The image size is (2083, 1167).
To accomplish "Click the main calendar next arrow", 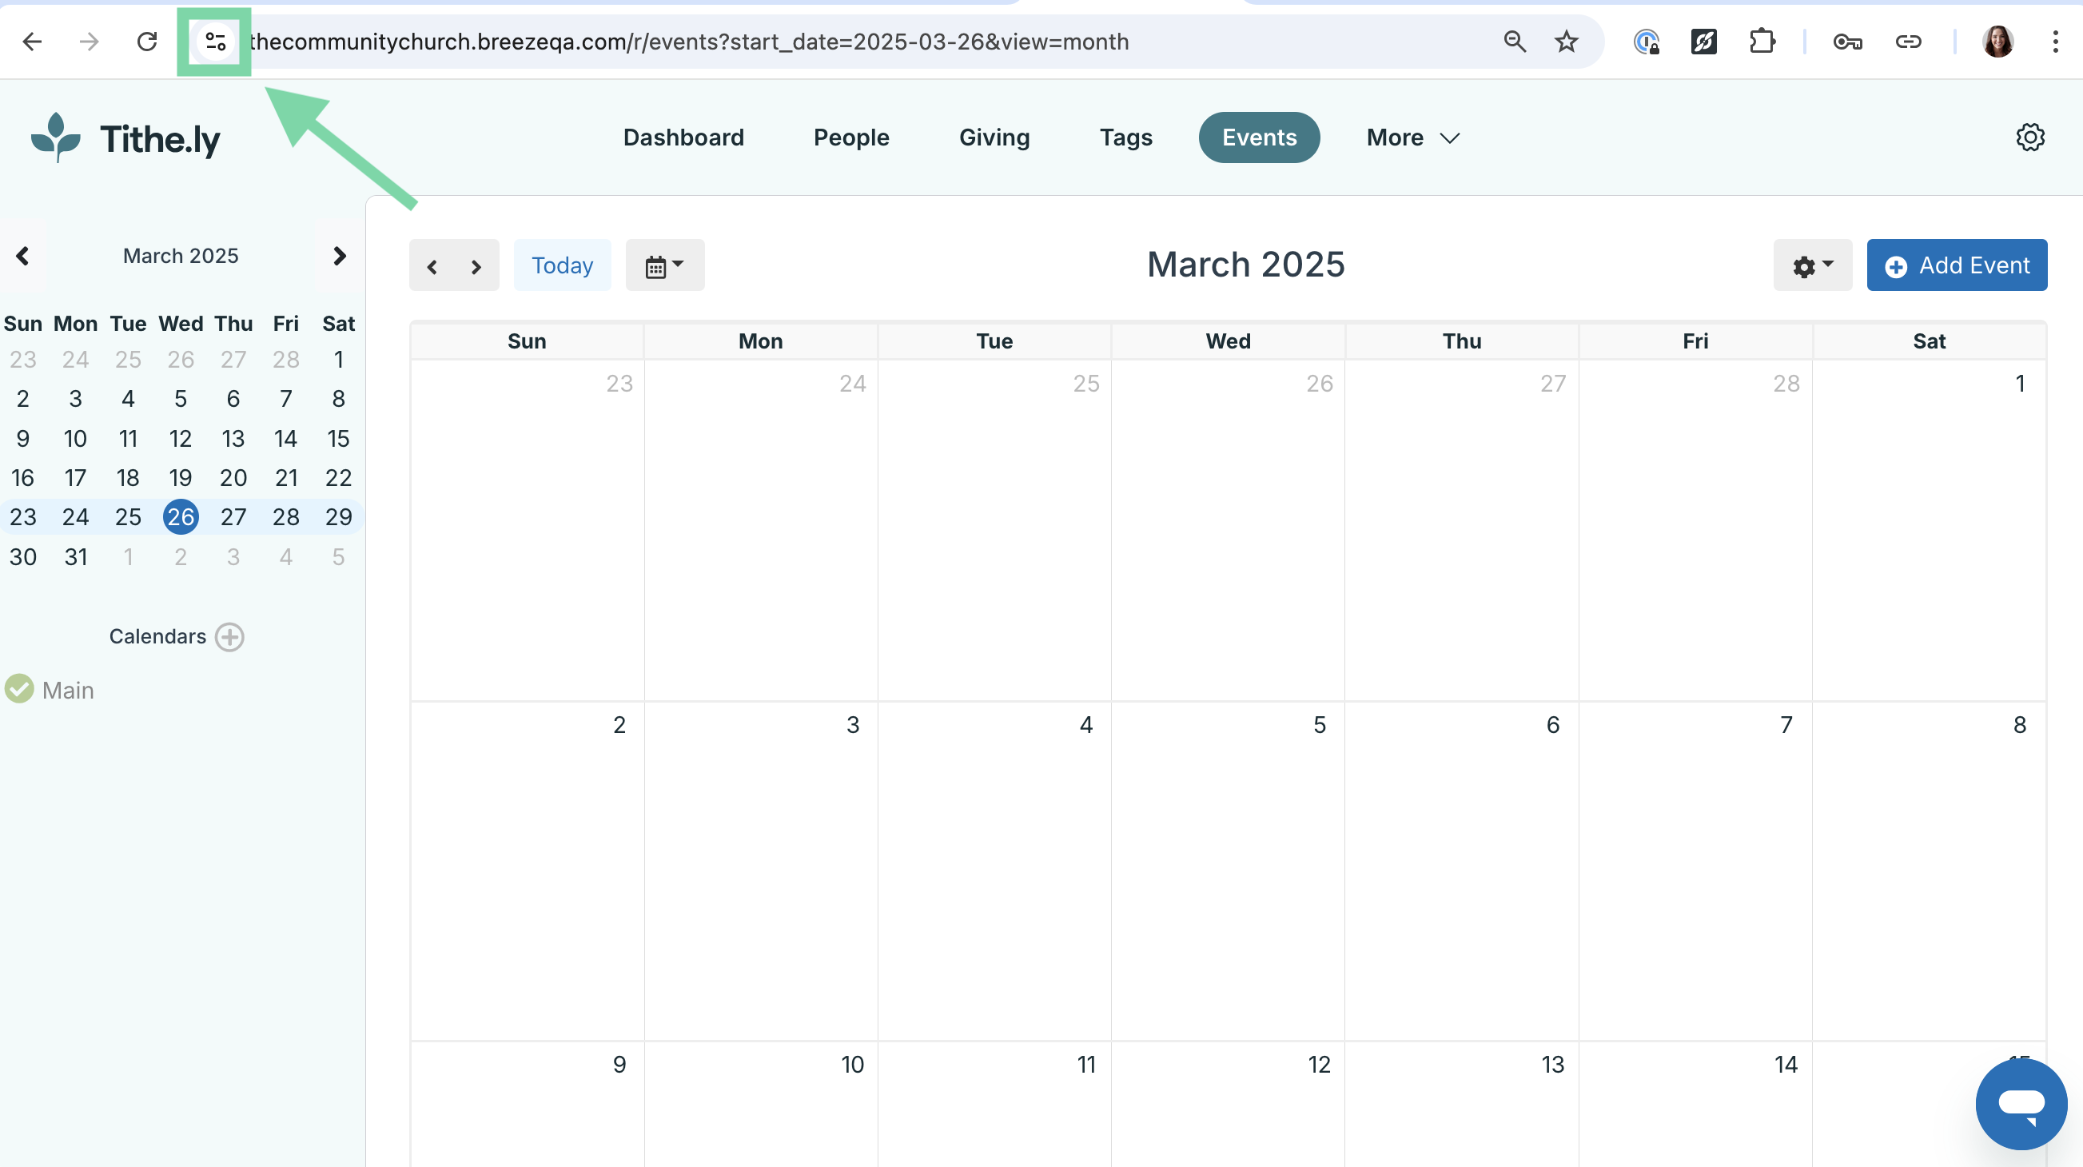I will click(476, 266).
